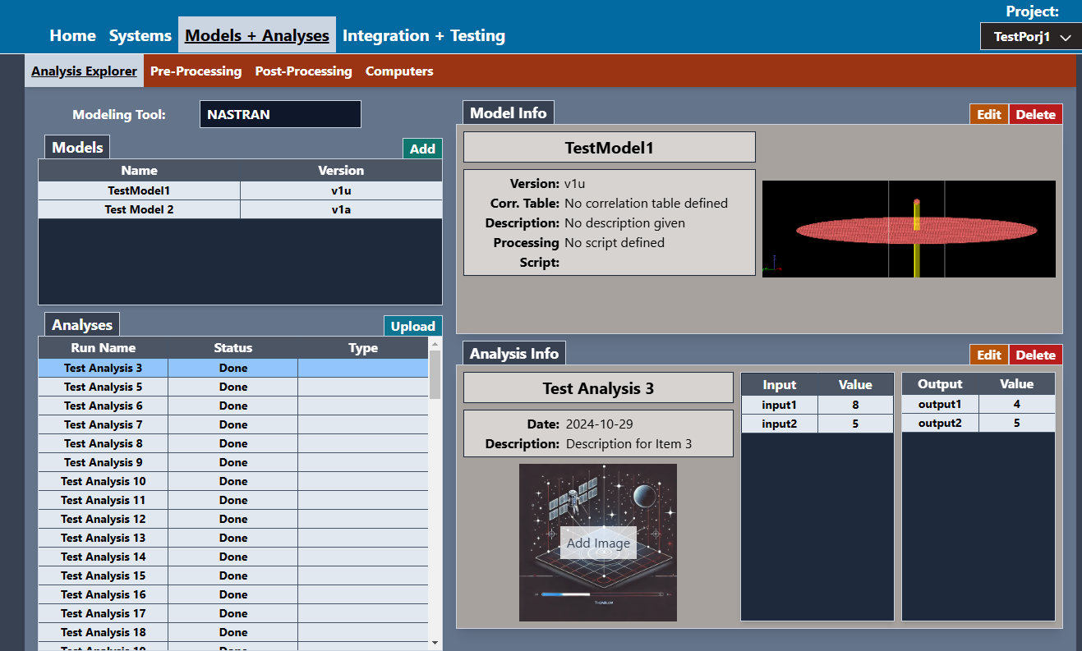Delete the analysis in Analysis Info
The image size is (1082, 651).
[x=1035, y=355]
